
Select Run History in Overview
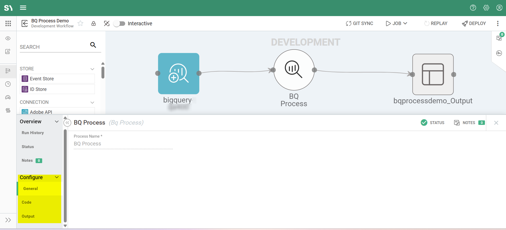point(33,133)
